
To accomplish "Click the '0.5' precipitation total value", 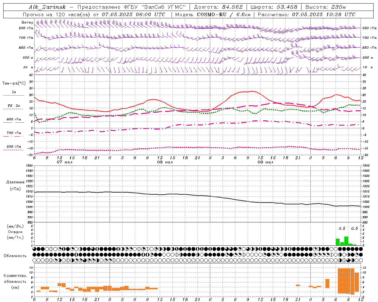I will 354,229.
